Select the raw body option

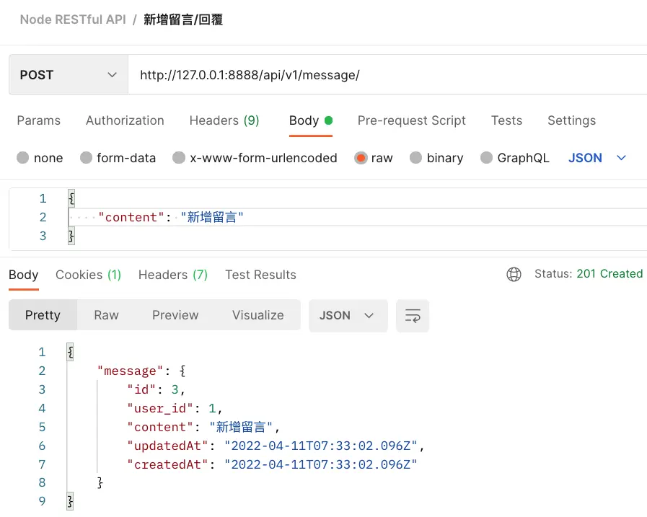point(361,158)
